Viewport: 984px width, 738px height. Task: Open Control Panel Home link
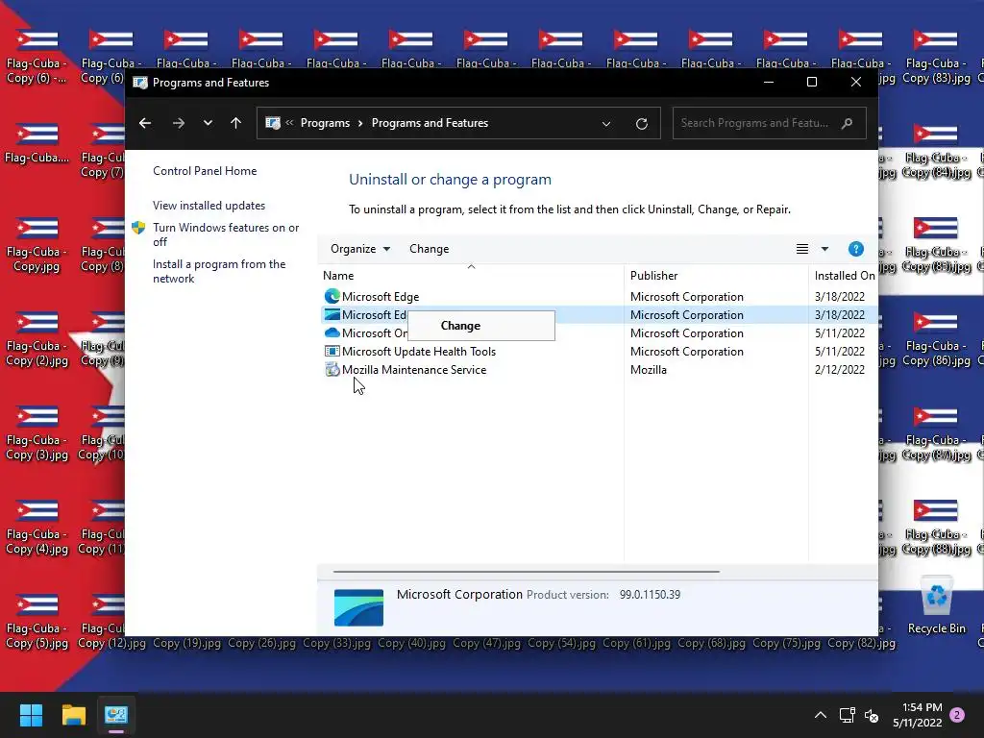coord(205,171)
